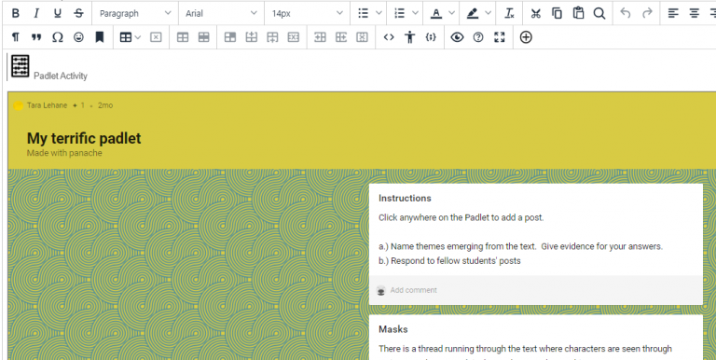
Task: Toggle fullscreen editor mode
Action: click(500, 37)
